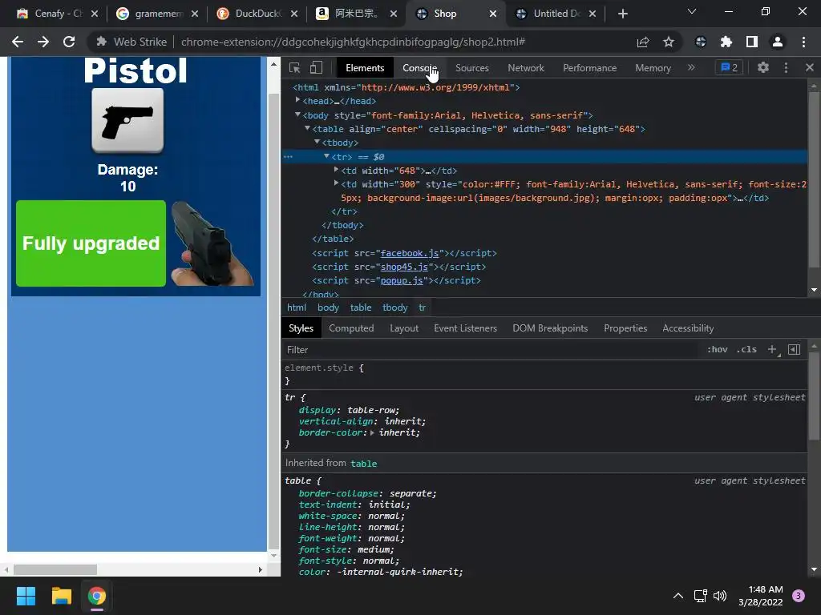Open a new browser tab
Image resolution: width=821 pixels, height=615 pixels.
click(622, 14)
